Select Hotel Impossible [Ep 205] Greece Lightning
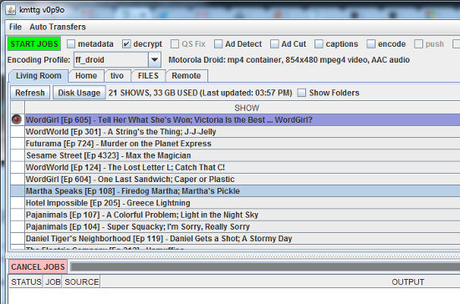Screen dimensions: 460x304 243,203
